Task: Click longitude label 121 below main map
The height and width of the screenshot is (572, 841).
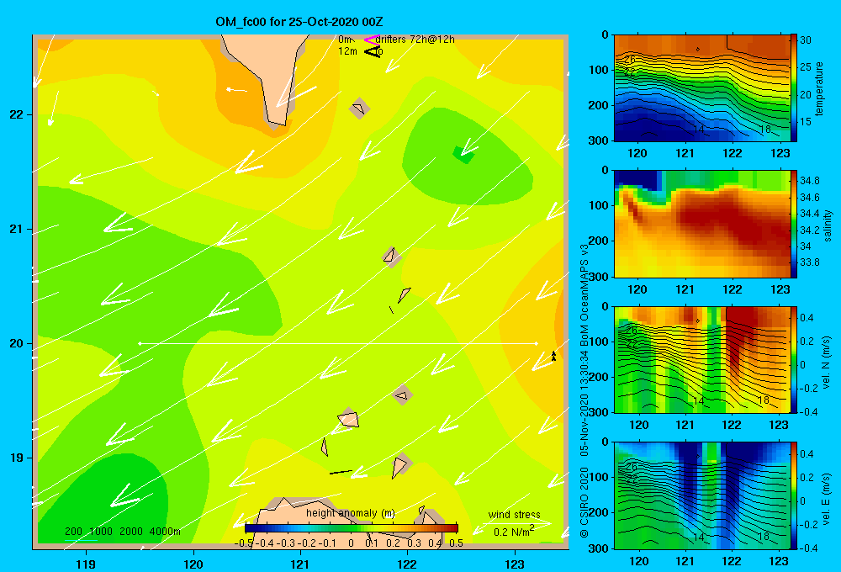Action: 300,564
